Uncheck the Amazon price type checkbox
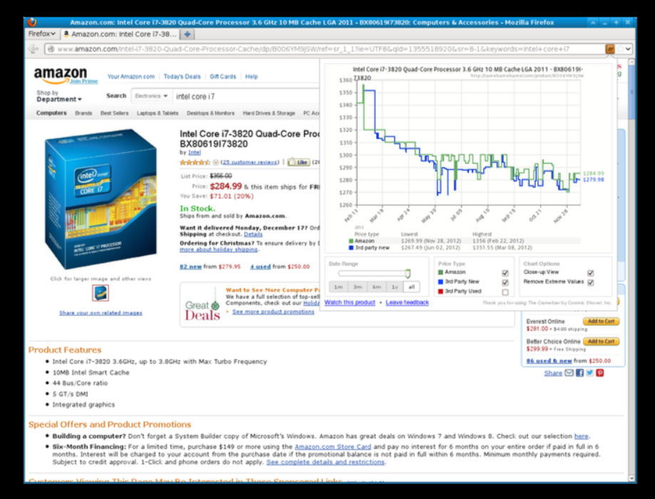This screenshot has height=499, width=655. click(x=505, y=273)
